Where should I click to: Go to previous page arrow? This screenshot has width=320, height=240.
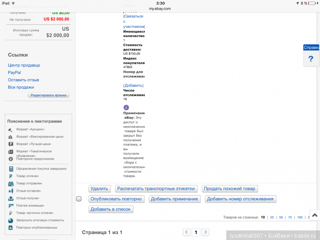click(187, 232)
